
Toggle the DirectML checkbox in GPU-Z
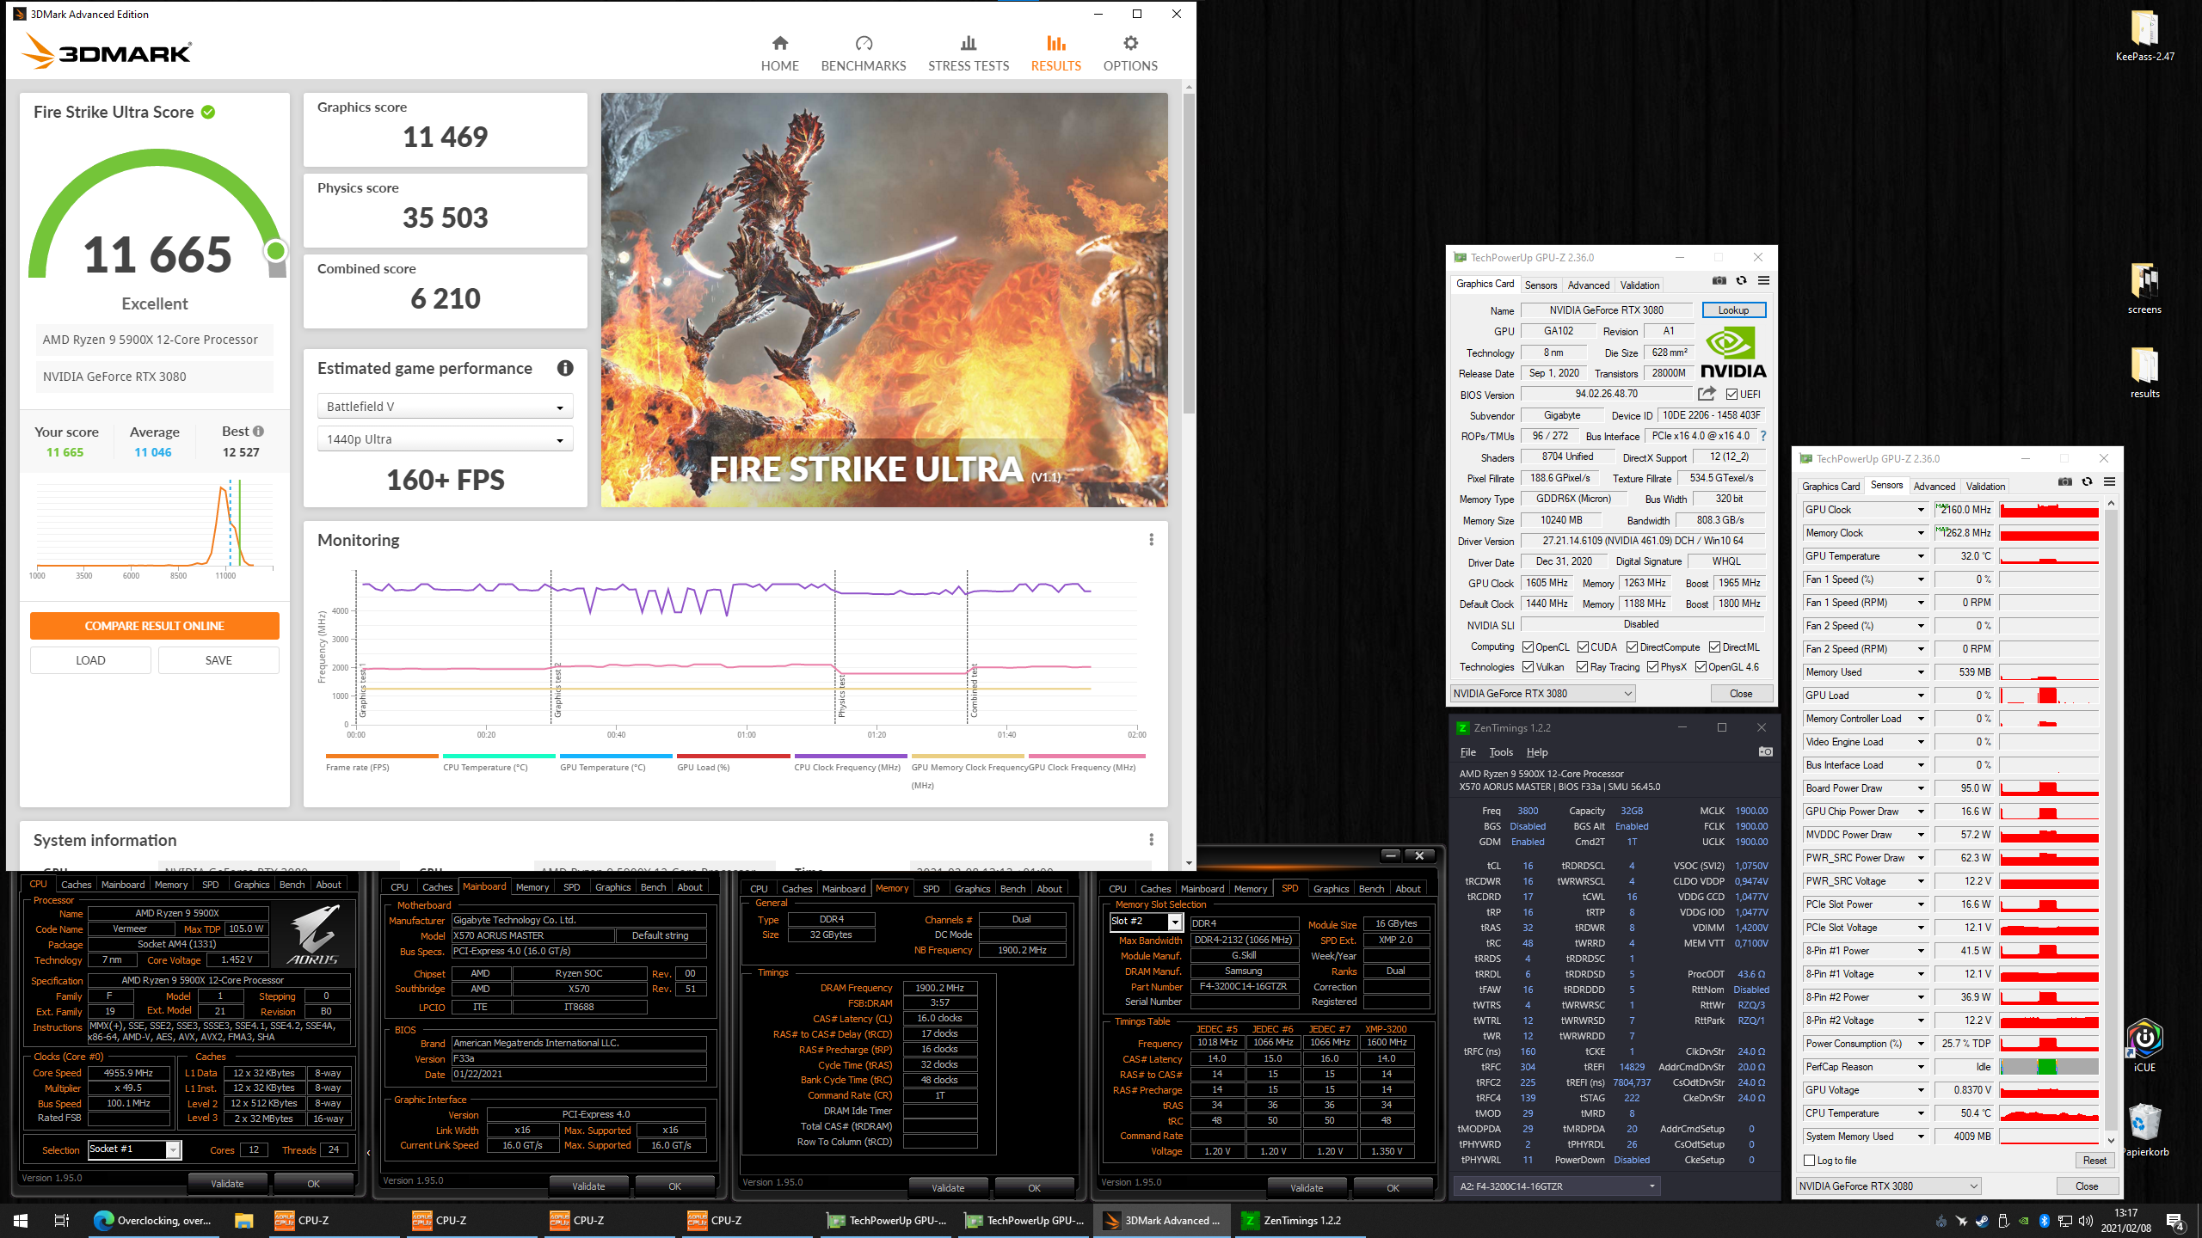click(x=1714, y=647)
